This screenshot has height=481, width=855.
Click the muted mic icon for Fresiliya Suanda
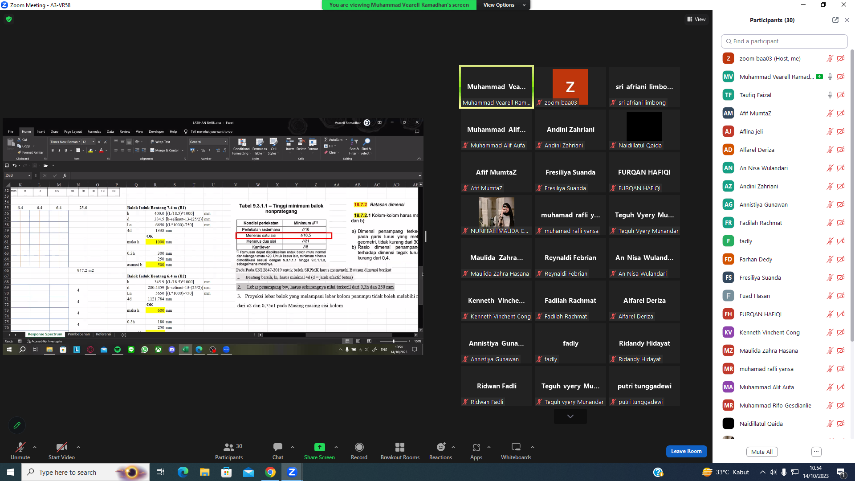click(830, 277)
